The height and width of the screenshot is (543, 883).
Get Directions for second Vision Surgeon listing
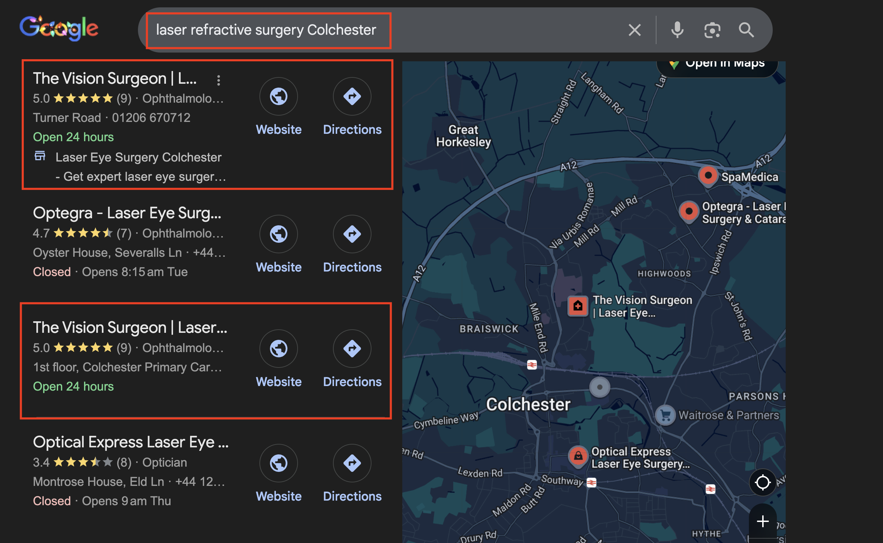pyautogui.click(x=352, y=349)
